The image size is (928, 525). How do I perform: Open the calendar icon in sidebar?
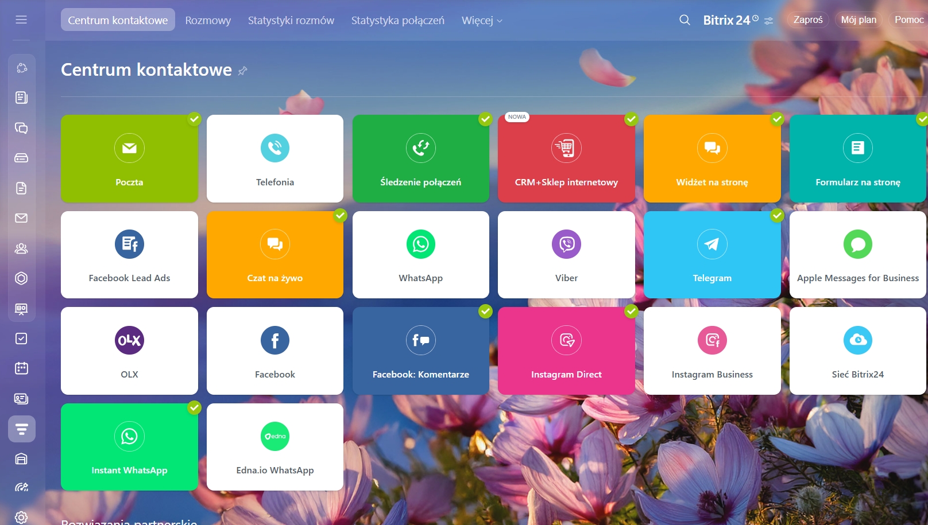point(21,368)
